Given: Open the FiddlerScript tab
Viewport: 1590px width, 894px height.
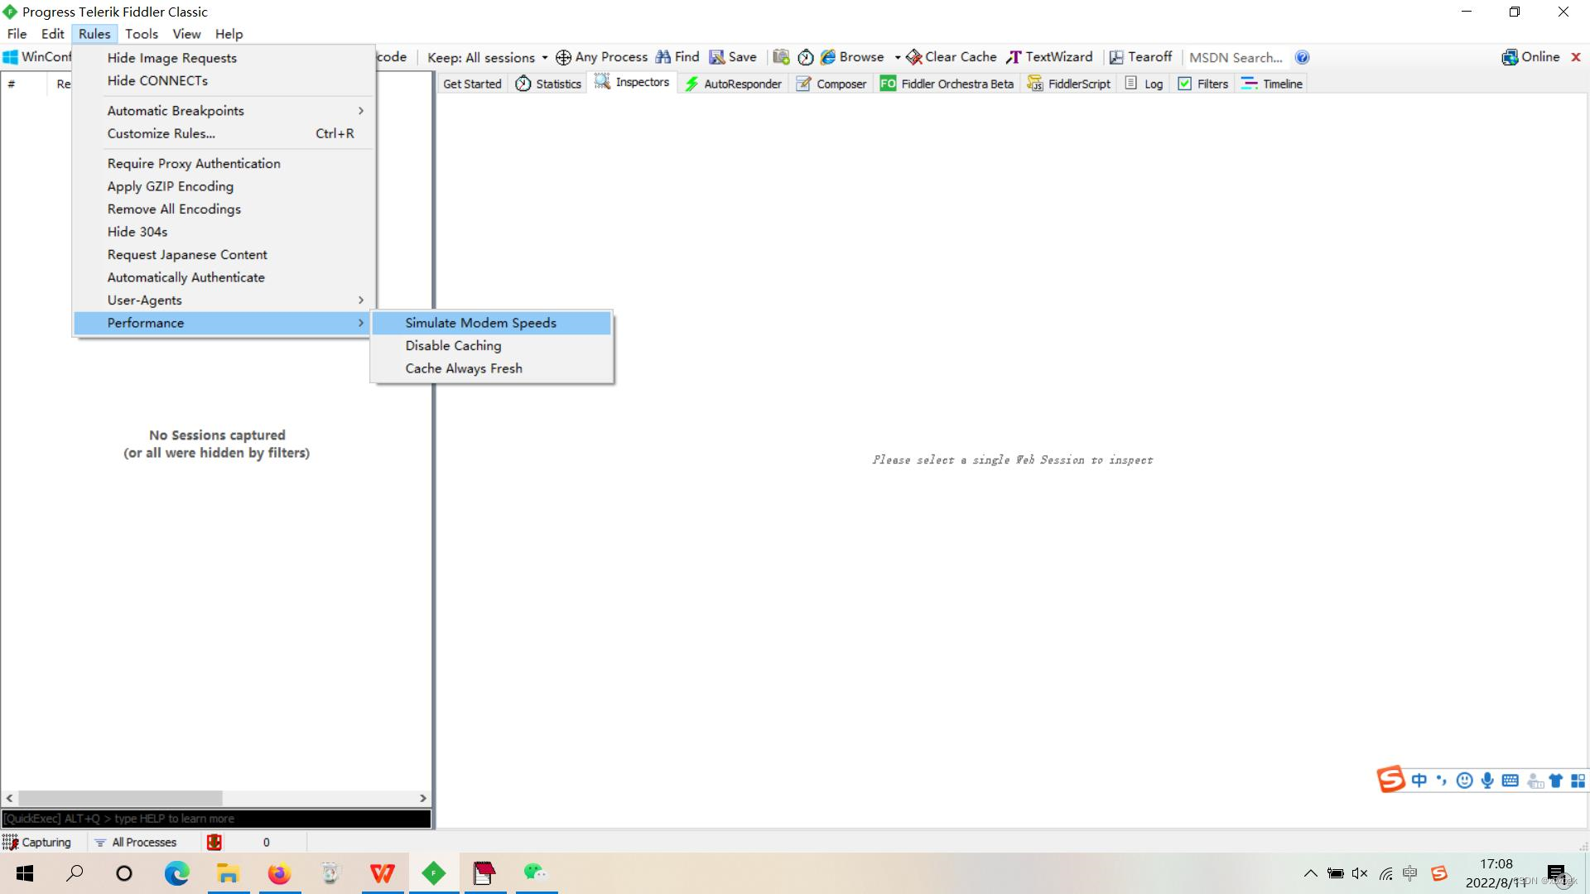Looking at the screenshot, I should pos(1069,84).
